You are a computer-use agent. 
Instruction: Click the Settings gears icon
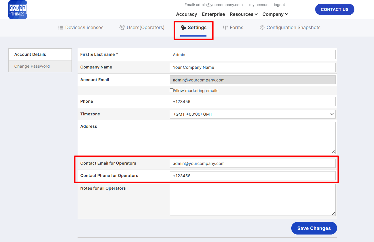[183, 28]
